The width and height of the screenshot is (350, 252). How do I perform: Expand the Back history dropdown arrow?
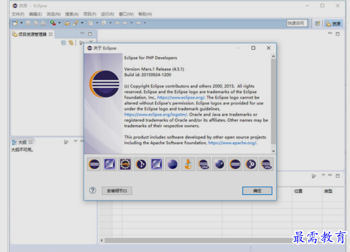(x=131, y=23)
